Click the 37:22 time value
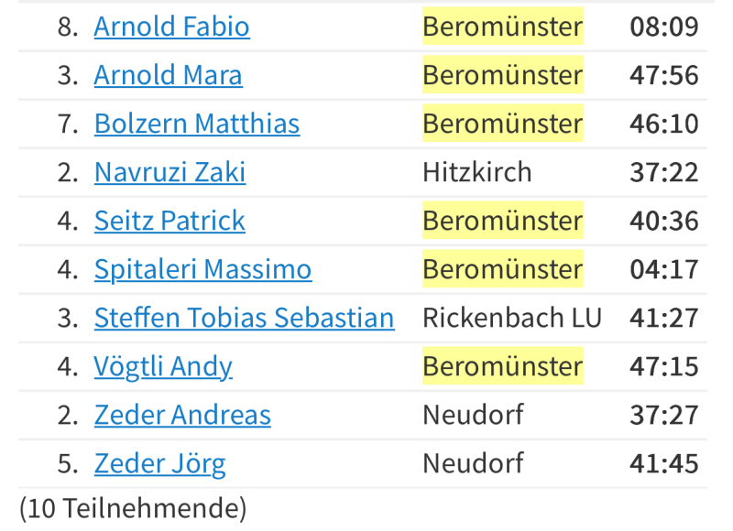Screen dimensions: 733x531 click(663, 172)
